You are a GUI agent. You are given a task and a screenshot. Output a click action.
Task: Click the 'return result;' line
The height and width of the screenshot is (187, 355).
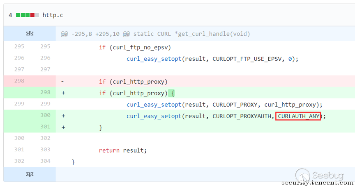123,151
